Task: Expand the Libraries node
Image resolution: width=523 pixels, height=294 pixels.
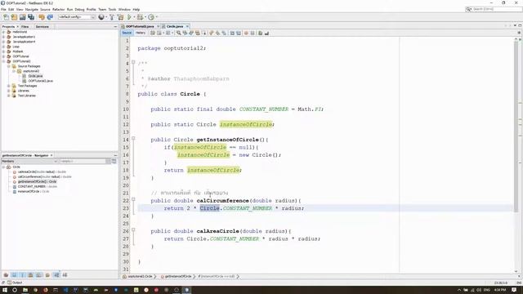Action: coord(9,91)
